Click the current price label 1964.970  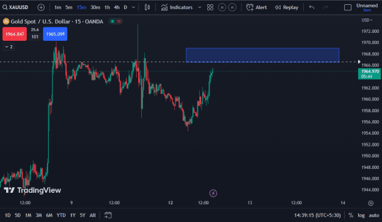pos(369,74)
